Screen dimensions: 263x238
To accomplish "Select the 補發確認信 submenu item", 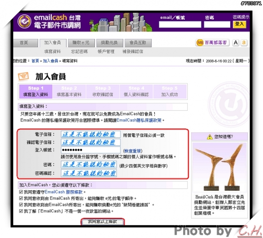I will (x=133, y=52).
